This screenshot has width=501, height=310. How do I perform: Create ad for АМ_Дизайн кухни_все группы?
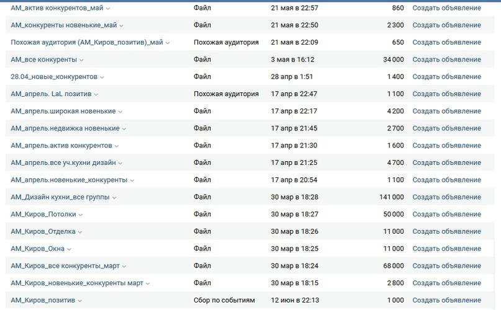[446, 197]
